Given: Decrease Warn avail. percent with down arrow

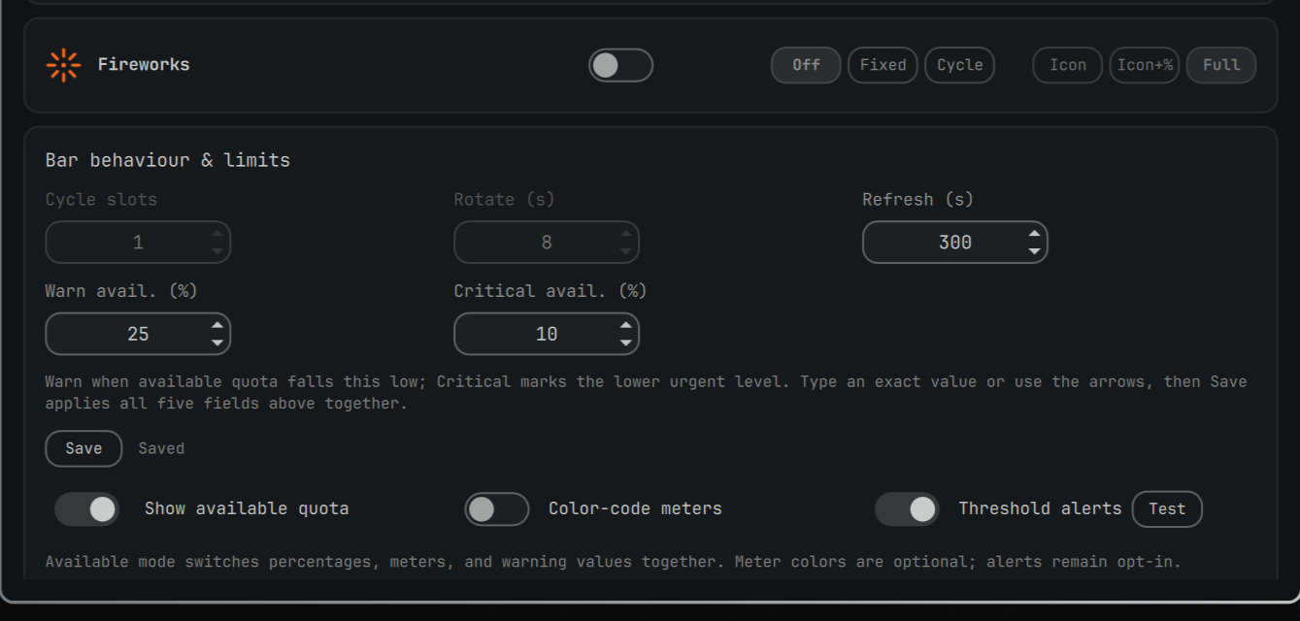Looking at the screenshot, I should tap(217, 343).
